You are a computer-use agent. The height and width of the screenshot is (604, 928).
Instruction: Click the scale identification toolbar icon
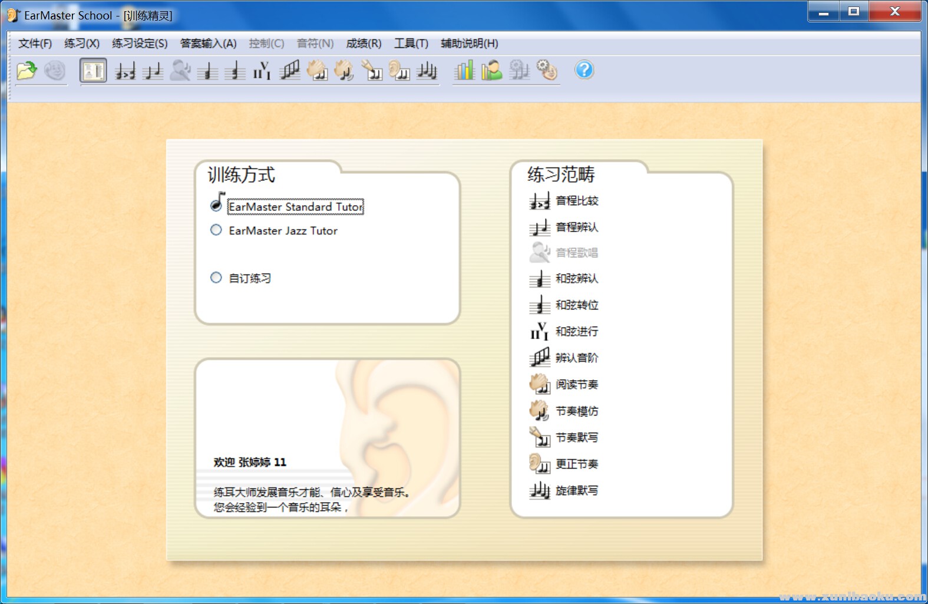(289, 71)
